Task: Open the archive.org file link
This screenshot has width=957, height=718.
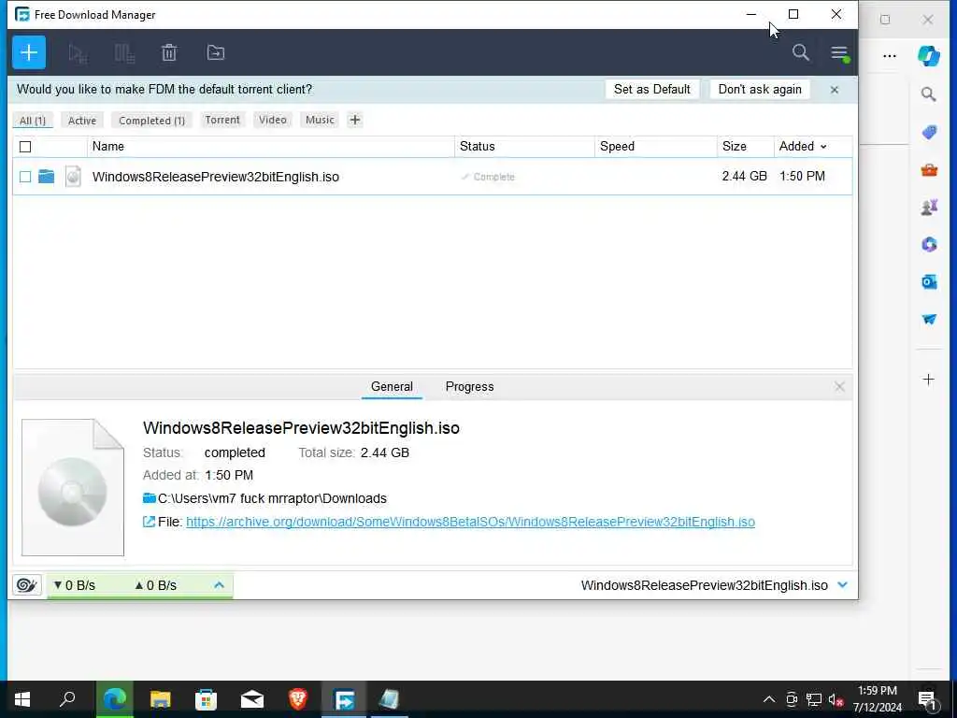Action: (470, 522)
